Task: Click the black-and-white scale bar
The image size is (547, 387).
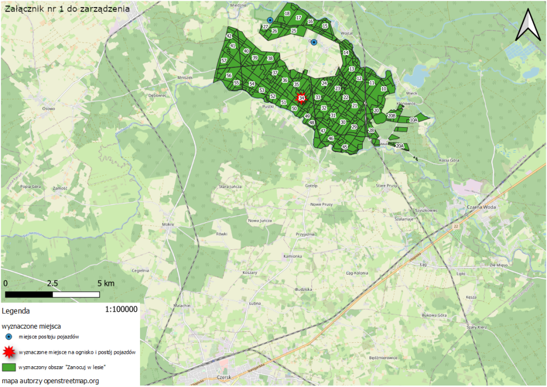Action: pos(52,294)
